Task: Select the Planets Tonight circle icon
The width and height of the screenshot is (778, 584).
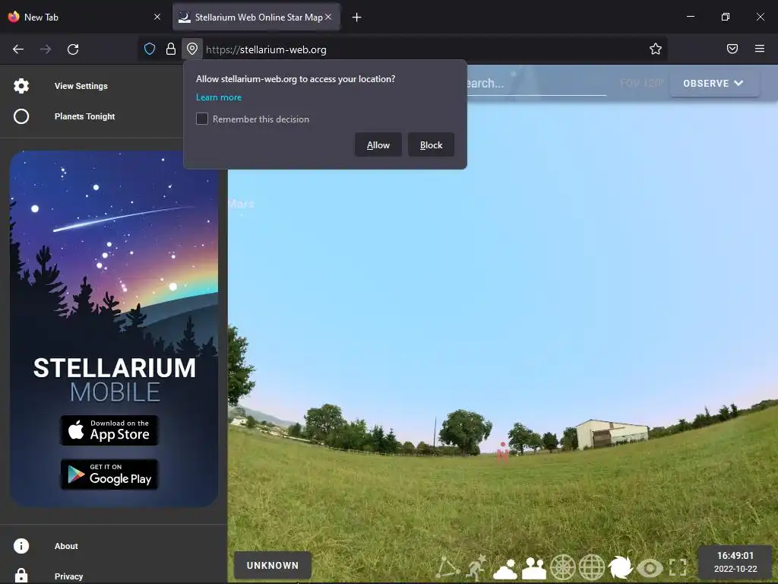Action: (x=21, y=116)
